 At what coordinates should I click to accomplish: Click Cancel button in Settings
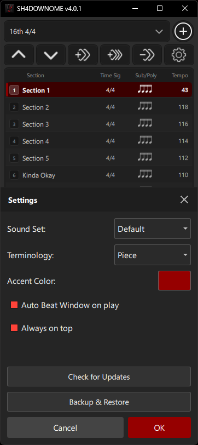click(66, 427)
